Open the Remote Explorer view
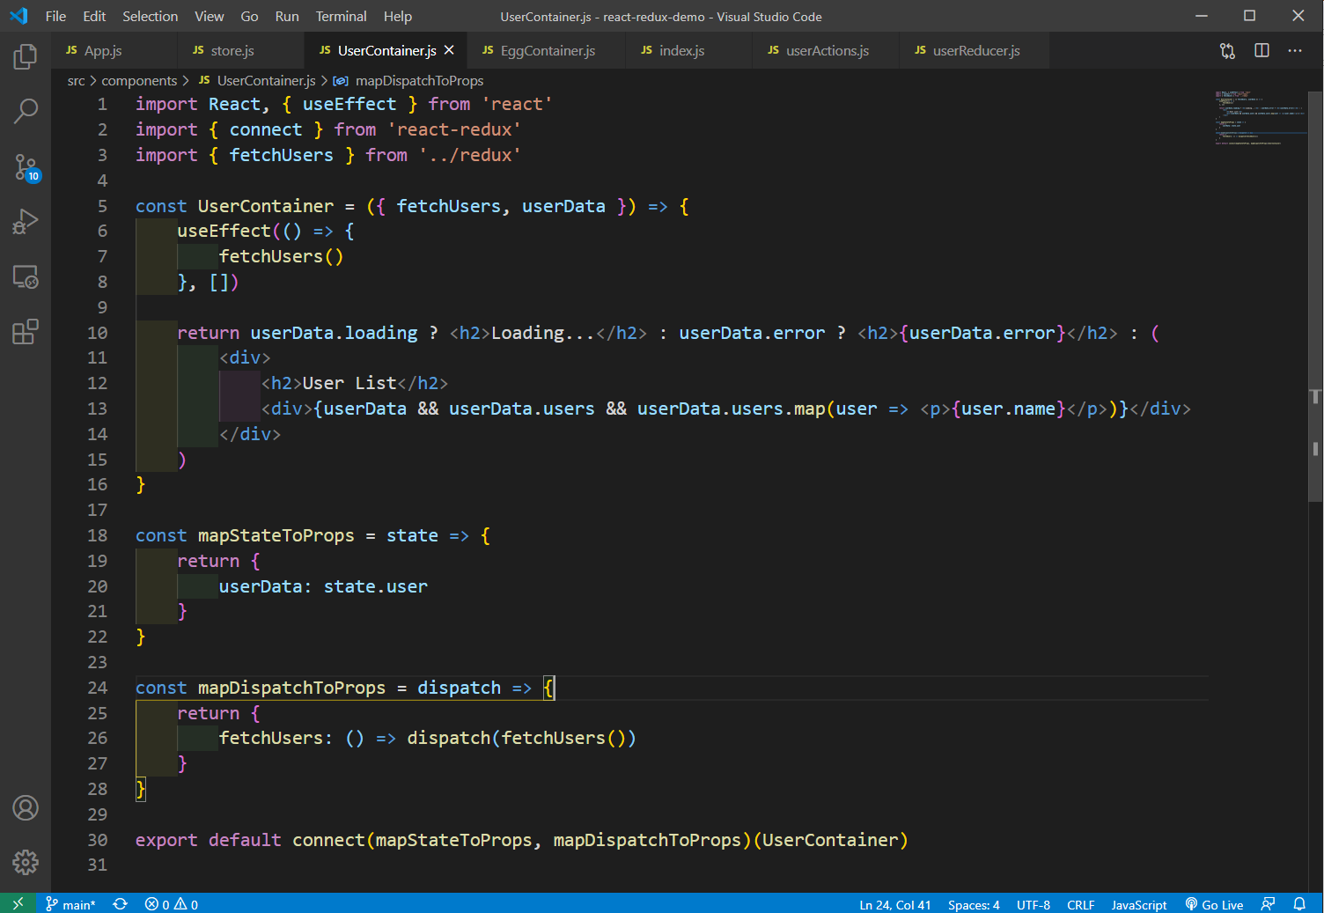This screenshot has height=913, width=1324. [x=26, y=277]
